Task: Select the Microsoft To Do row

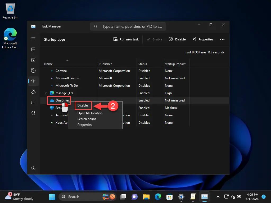Action: pos(135,86)
